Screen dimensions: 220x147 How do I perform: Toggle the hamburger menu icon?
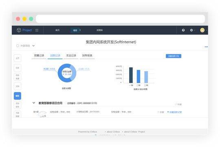pyautogui.click(x=37, y=30)
